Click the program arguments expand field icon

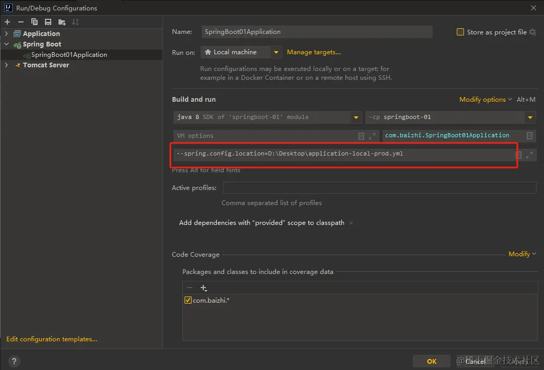pyautogui.click(x=529, y=155)
